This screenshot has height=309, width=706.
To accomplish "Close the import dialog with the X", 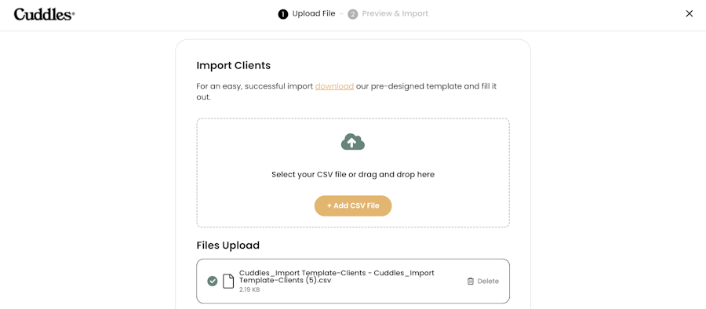I will point(689,13).
